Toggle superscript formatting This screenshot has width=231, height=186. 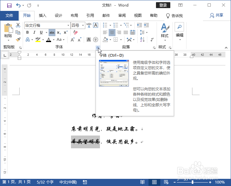tap(66, 32)
